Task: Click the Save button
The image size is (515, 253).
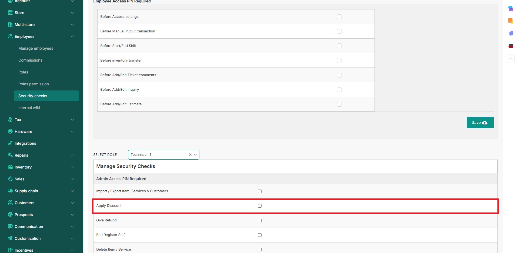Action: (480, 123)
